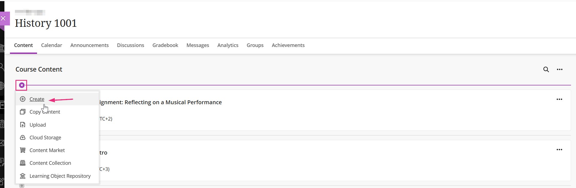
Task: Click the Copy Content icon
Action: pyautogui.click(x=23, y=112)
